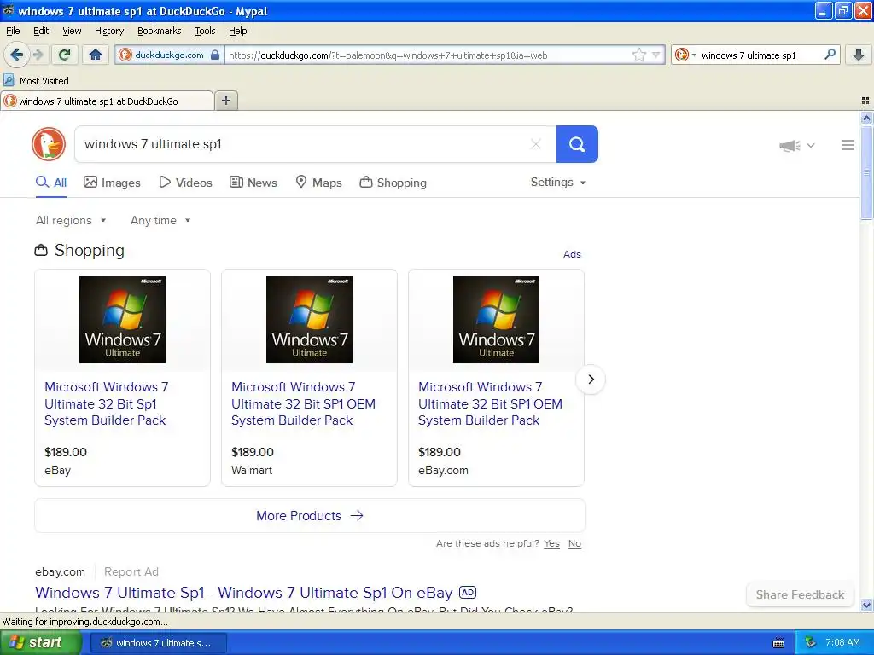Open the History menu
This screenshot has width=874, height=655.
108,31
